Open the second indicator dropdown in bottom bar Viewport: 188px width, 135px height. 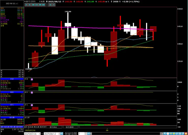pyautogui.click(x=79, y=127)
